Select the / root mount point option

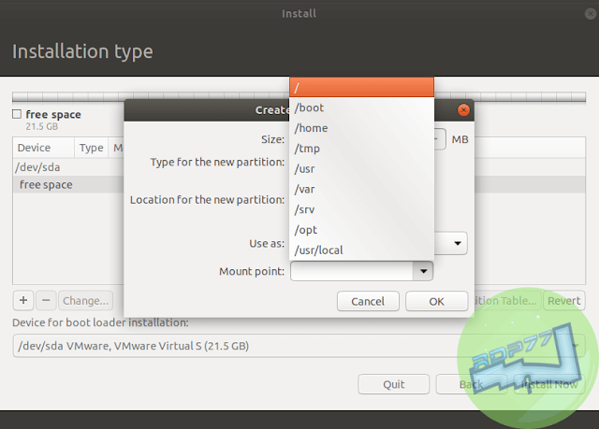point(361,87)
